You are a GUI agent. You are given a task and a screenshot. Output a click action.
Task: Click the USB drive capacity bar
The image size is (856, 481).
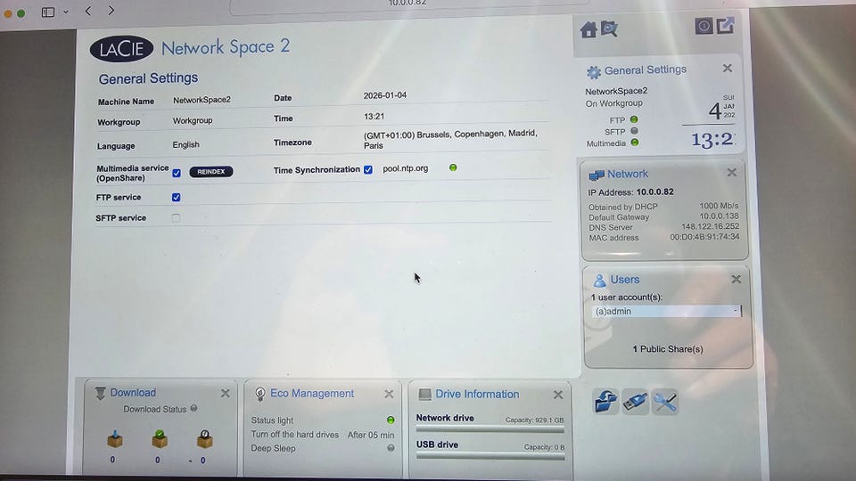(x=490, y=456)
